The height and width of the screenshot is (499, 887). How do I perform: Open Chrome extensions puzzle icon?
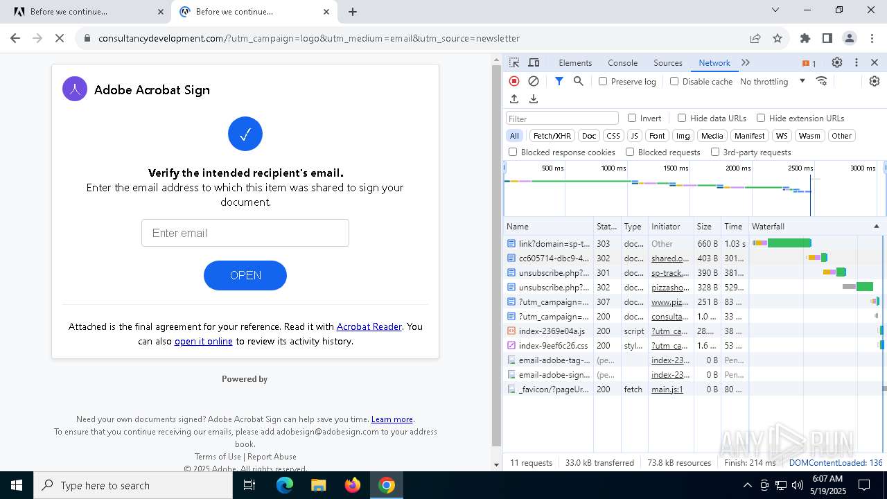[x=805, y=38]
